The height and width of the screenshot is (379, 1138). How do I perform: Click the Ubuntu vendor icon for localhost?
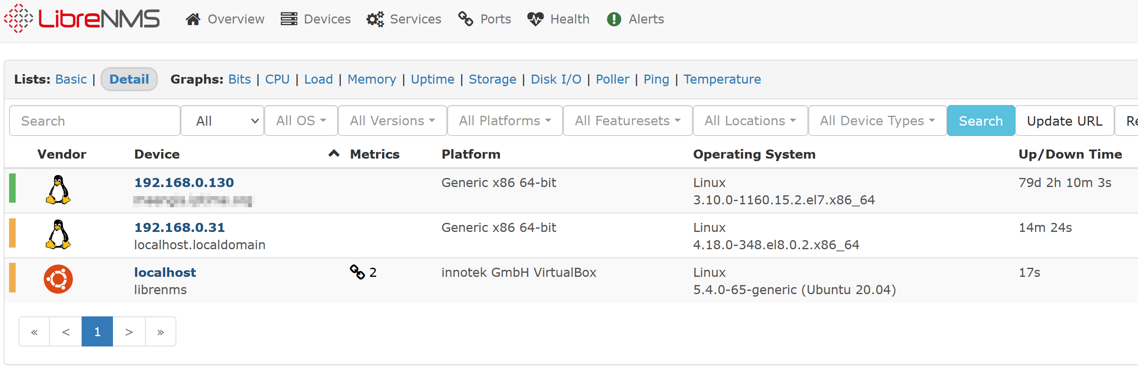tap(58, 279)
